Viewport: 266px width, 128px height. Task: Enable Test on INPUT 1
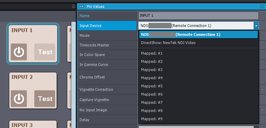[45, 52]
